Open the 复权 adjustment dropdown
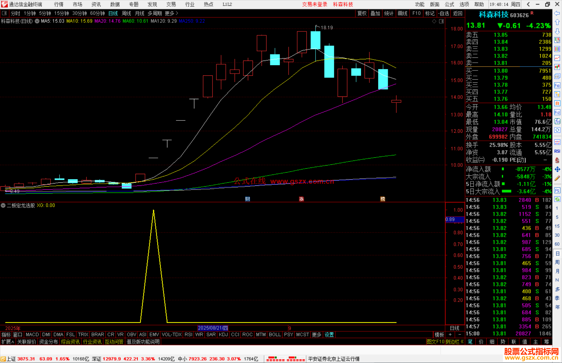 click(x=362, y=13)
